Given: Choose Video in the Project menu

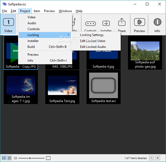Looking at the screenshot, I should [x=45, y=17].
